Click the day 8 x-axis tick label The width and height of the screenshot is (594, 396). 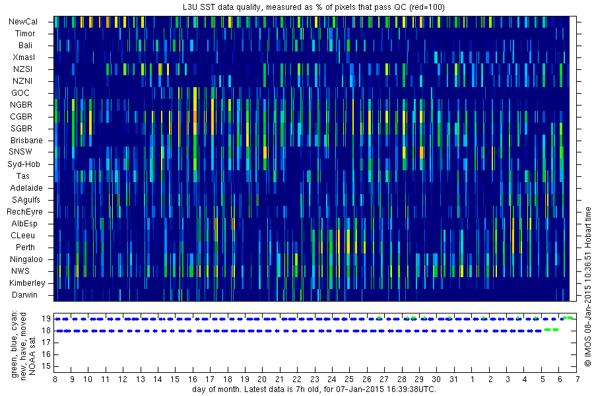(x=55, y=379)
